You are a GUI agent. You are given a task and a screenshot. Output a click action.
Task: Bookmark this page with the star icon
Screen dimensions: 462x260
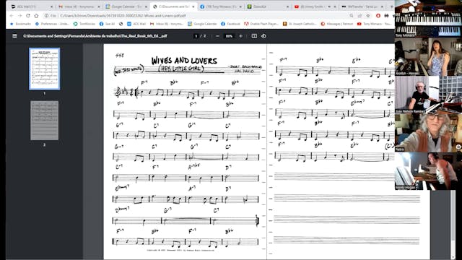(368, 16)
